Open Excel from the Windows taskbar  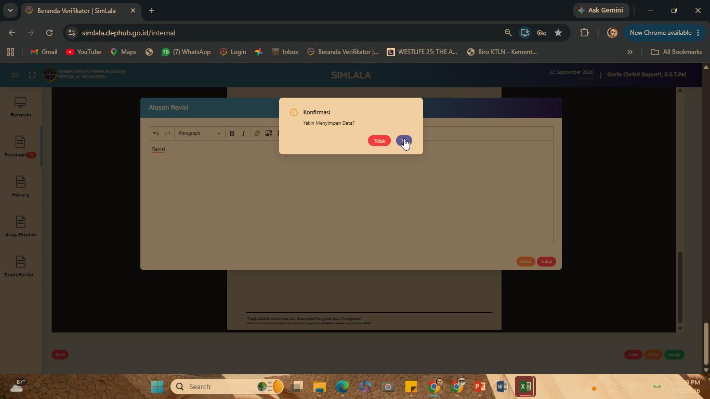[525, 387]
